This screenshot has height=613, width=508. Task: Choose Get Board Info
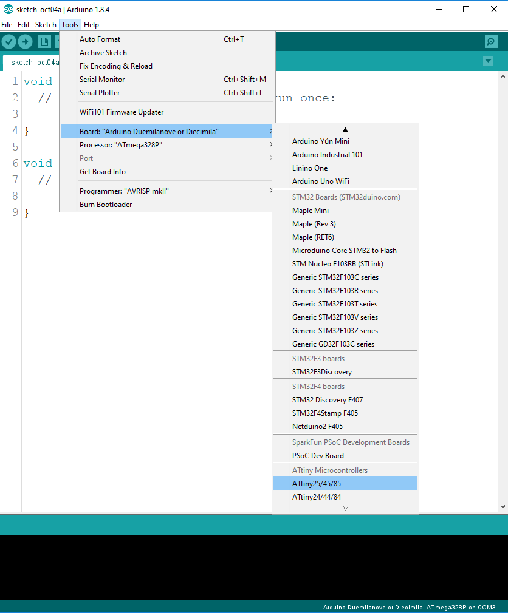(166, 171)
